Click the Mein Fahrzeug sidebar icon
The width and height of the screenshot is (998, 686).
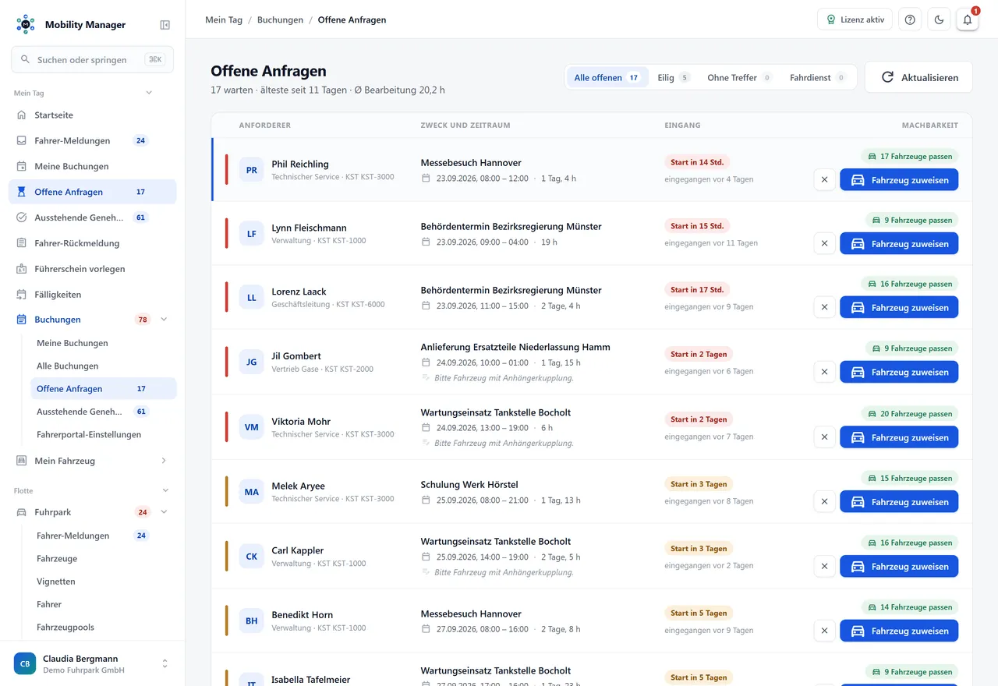tap(22, 461)
